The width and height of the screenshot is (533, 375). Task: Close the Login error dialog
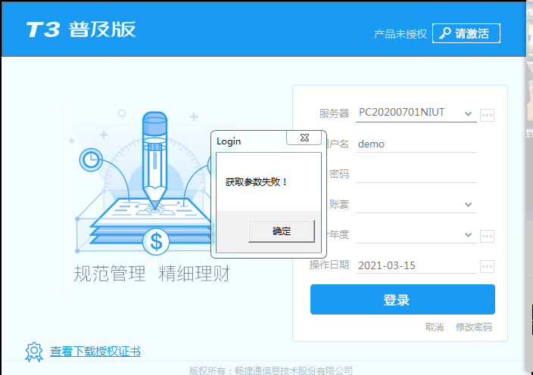point(304,138)
